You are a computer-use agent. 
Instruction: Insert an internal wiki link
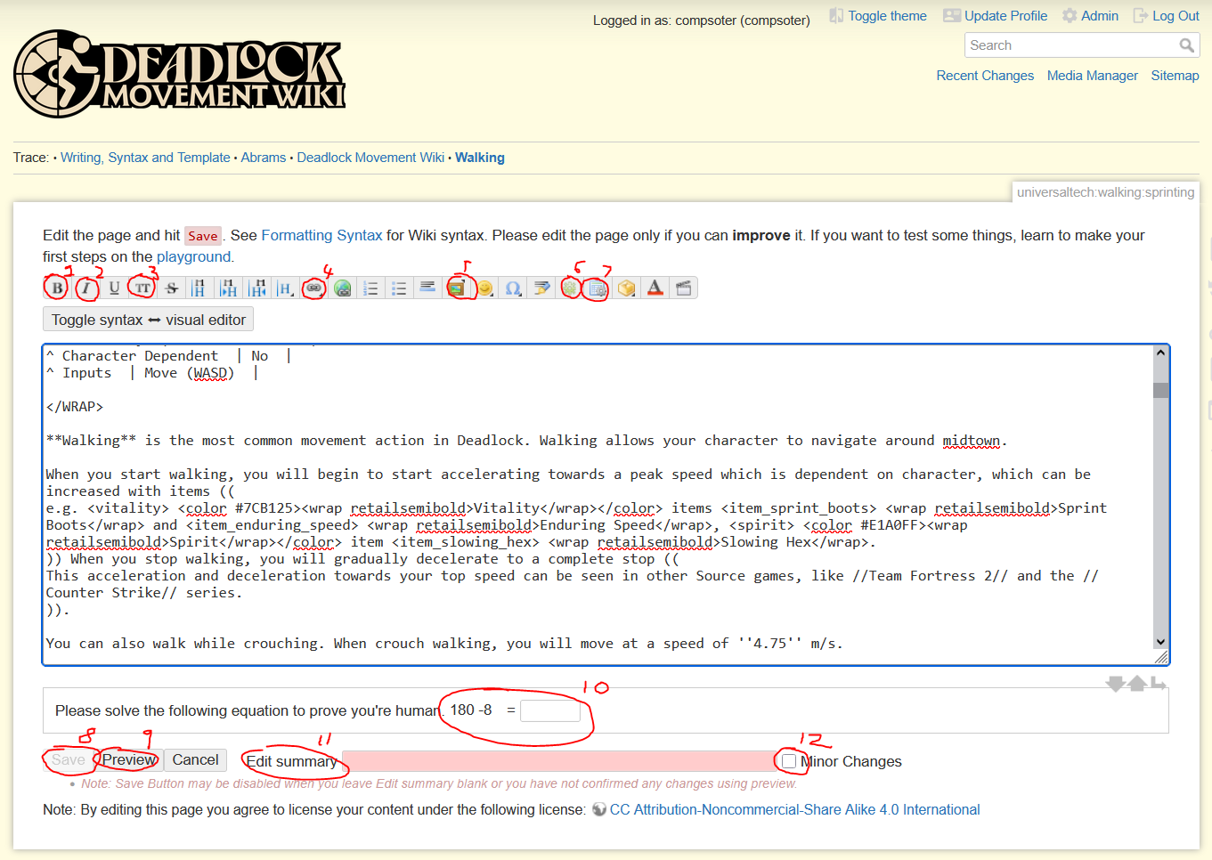click(314, 287)
